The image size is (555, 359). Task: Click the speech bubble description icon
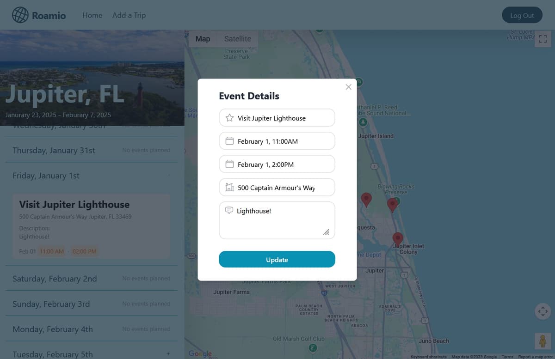click(x=229, y=210)
